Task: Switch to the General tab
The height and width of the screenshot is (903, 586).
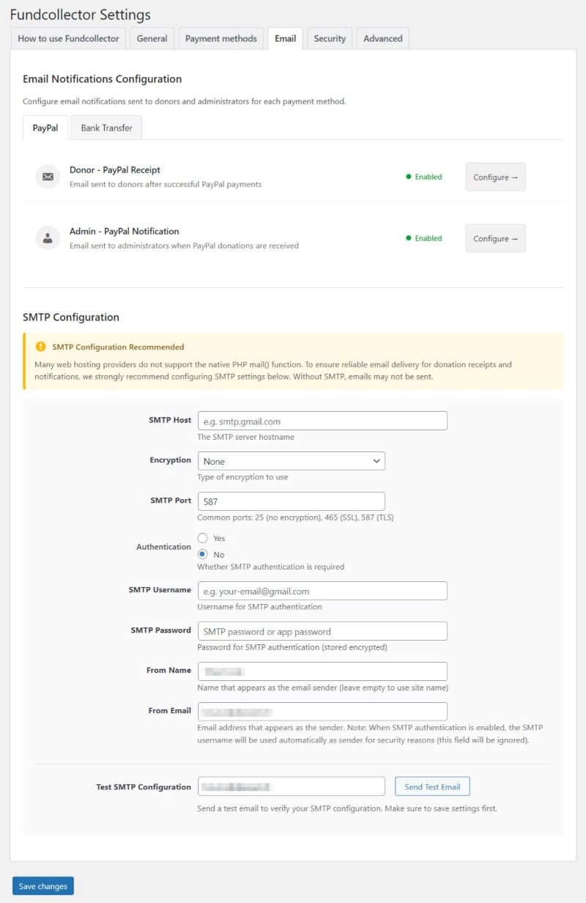Action: point(152,39)
